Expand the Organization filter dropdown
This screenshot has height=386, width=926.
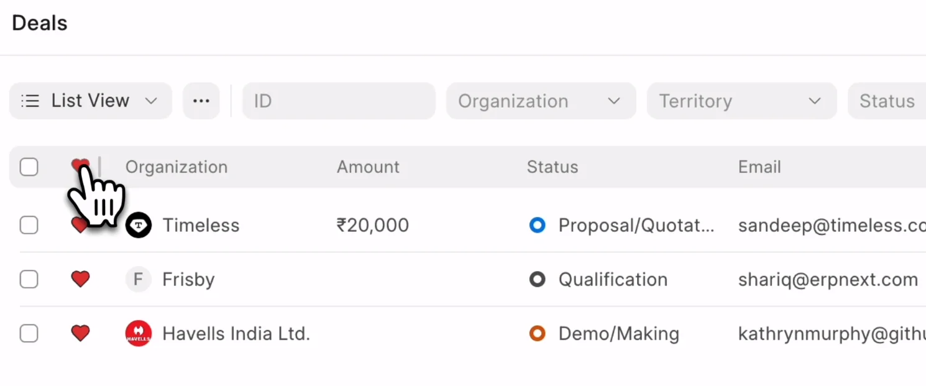coord(541,101)
